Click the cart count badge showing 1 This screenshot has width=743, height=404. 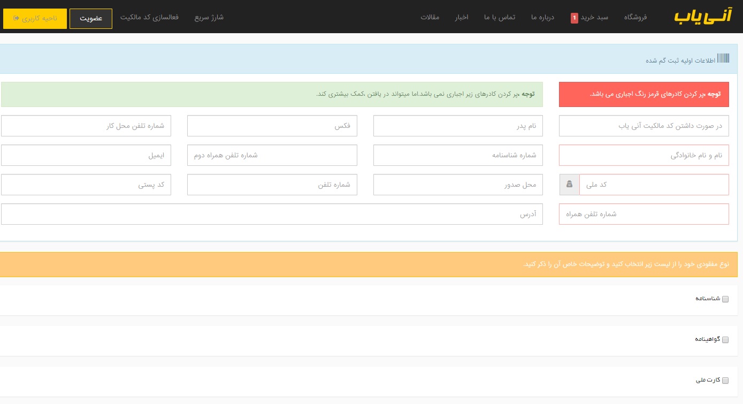[x=575, y=18]
